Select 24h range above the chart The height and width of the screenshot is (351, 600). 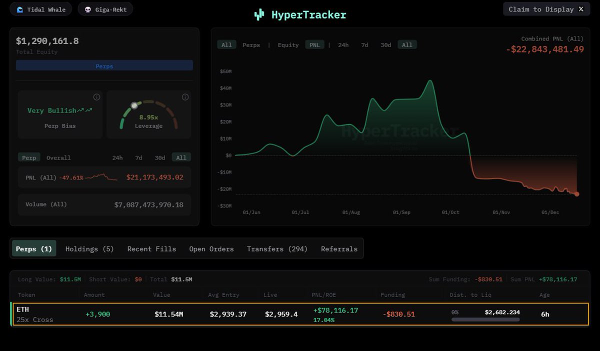(x=343, y=45)
